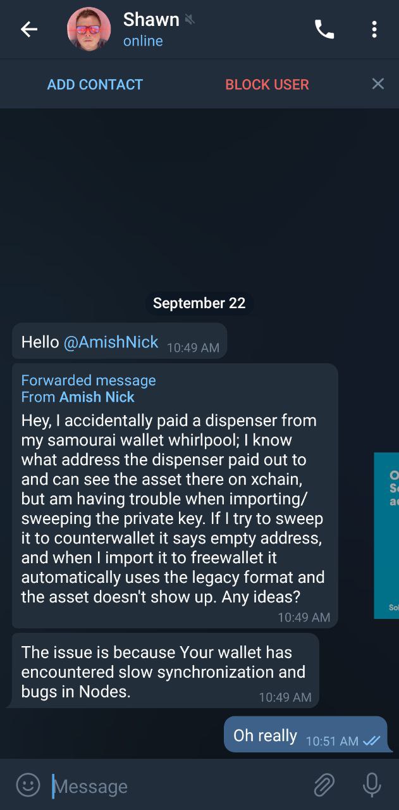Tap Shawn's name header to view profile
Viewport: 399px width, 810px height.
(x=151, y=20)
